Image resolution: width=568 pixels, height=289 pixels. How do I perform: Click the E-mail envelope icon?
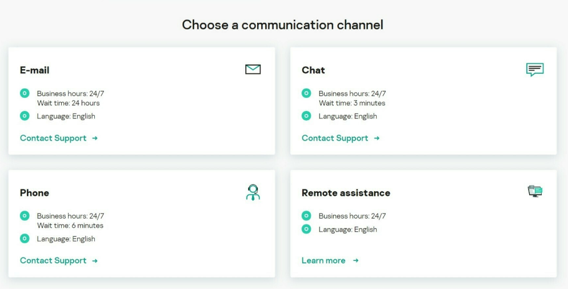[253, 69]
